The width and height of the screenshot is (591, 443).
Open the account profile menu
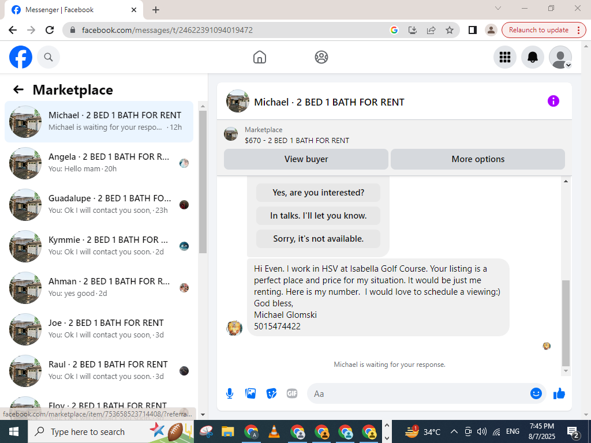click(560, 57)
